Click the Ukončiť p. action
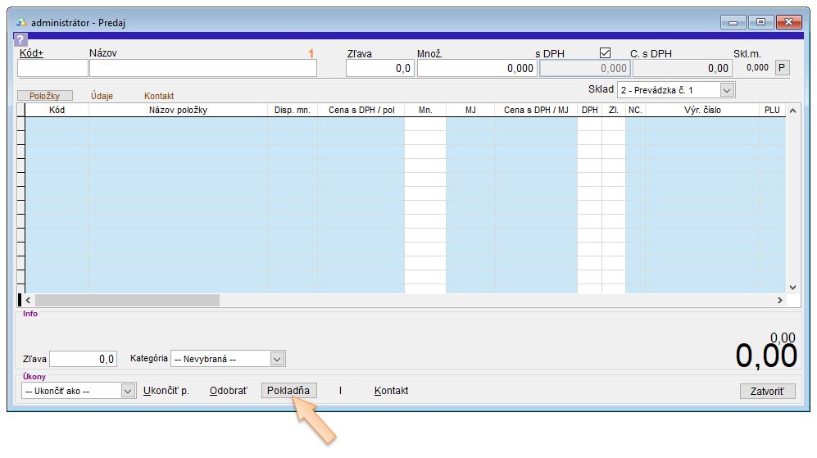 point(166,391)
